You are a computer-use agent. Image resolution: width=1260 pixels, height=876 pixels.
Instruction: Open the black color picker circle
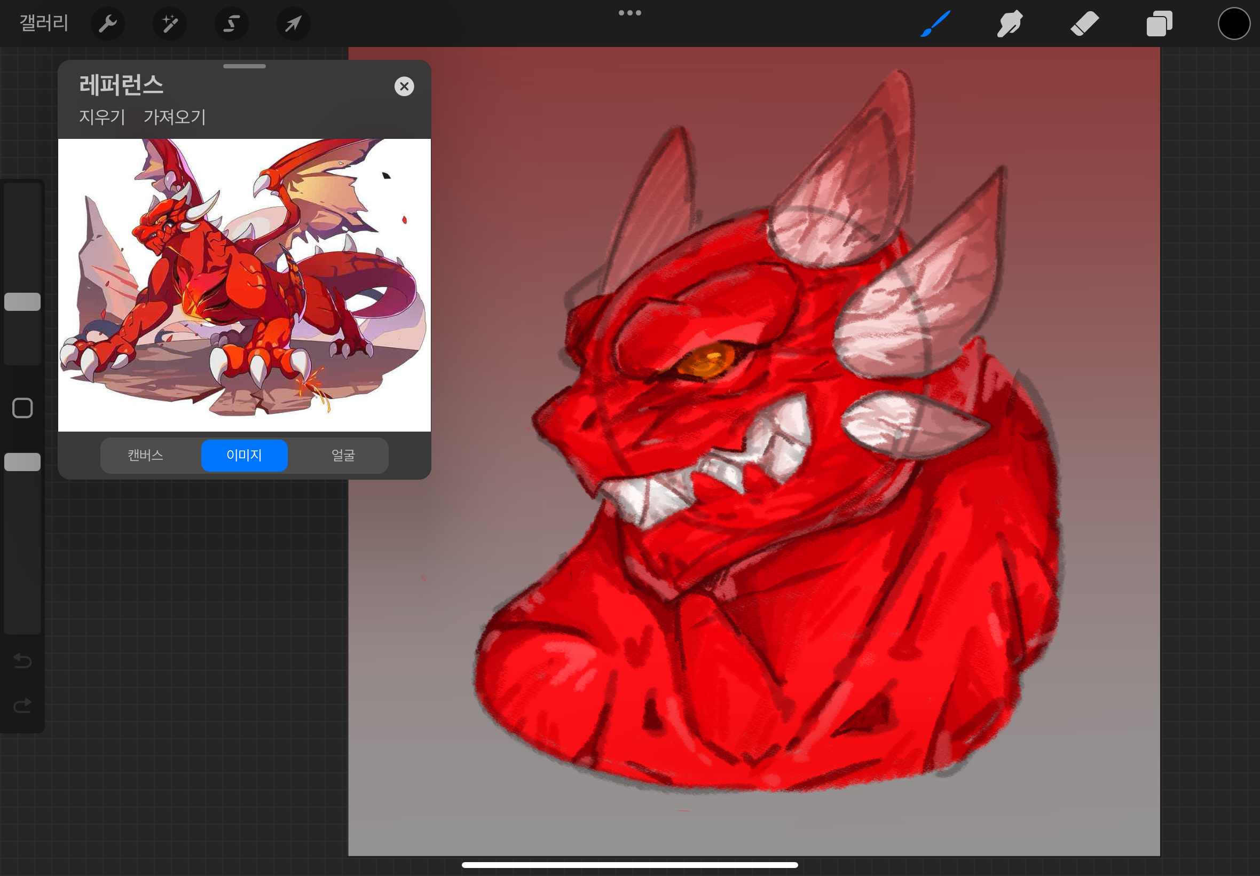click(x=1234, y=24)
